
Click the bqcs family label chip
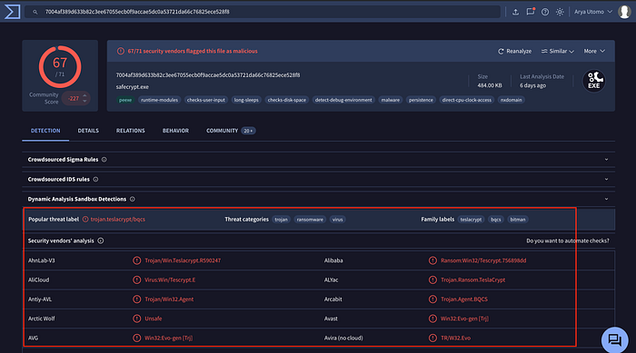pyautogui.click(x=496, y=220)
